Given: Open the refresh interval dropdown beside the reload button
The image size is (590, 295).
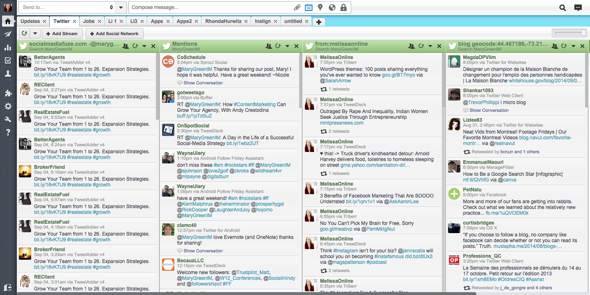Looking at the screenshot, I should 35,33.
